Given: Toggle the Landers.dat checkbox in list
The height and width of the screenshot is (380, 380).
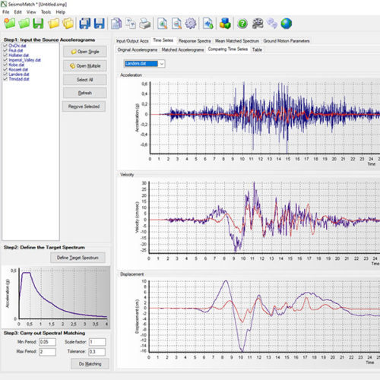Looking at the screenshot, I should 5,74.
